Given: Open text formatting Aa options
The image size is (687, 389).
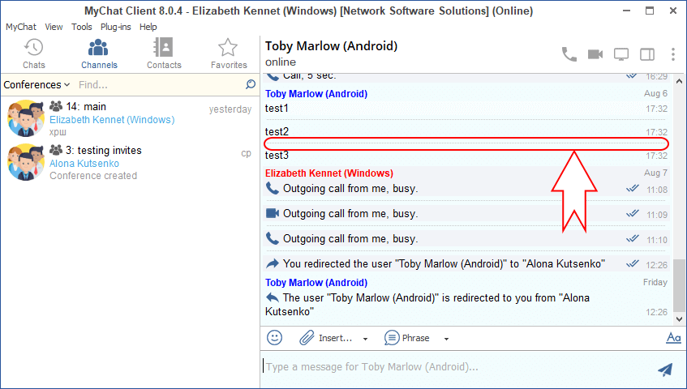Looking at the screenshot, I should tap(672, 338).
